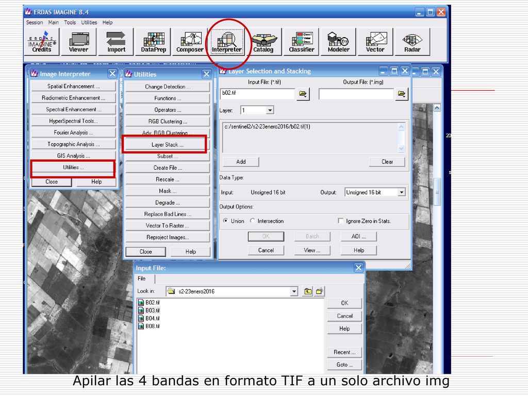Viewport: 528px width, 396px height.
Task: Browse for the input TIF file
Action: click(303, 94)
